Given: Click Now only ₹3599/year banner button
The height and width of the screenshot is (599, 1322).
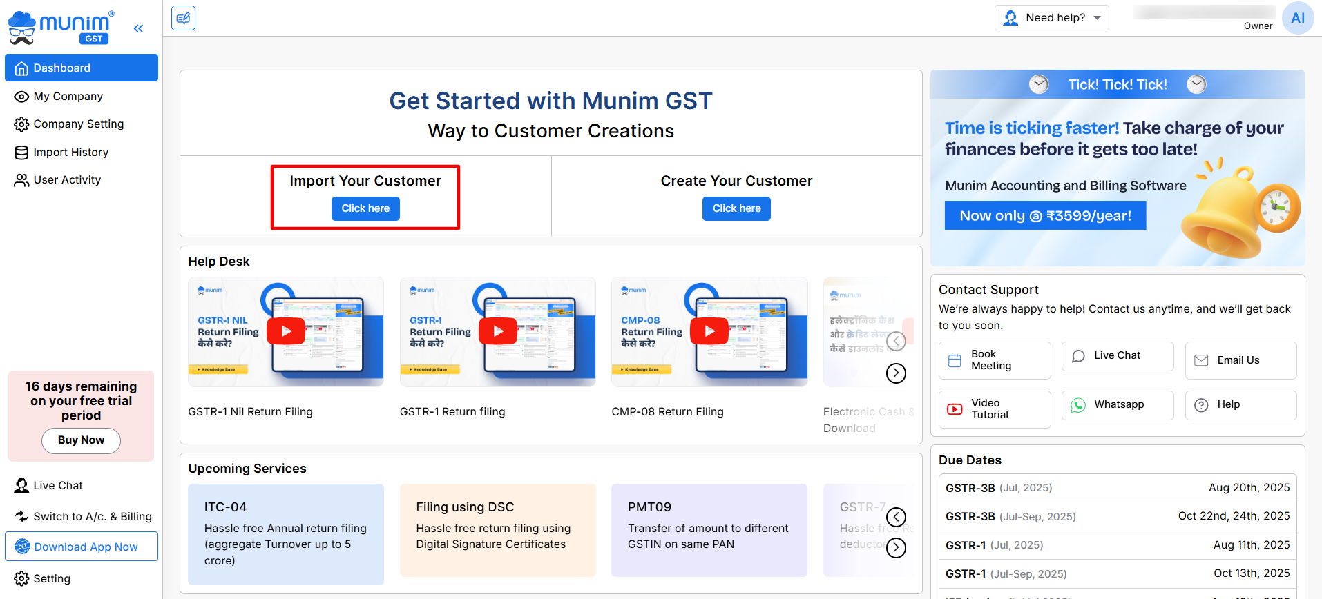Looking at the screenshot, I should pyautogui.click(x=1045, y=216).
